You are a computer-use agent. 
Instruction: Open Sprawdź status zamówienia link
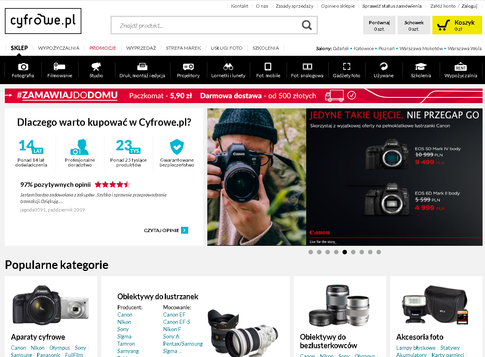click(x=391, y=6)
